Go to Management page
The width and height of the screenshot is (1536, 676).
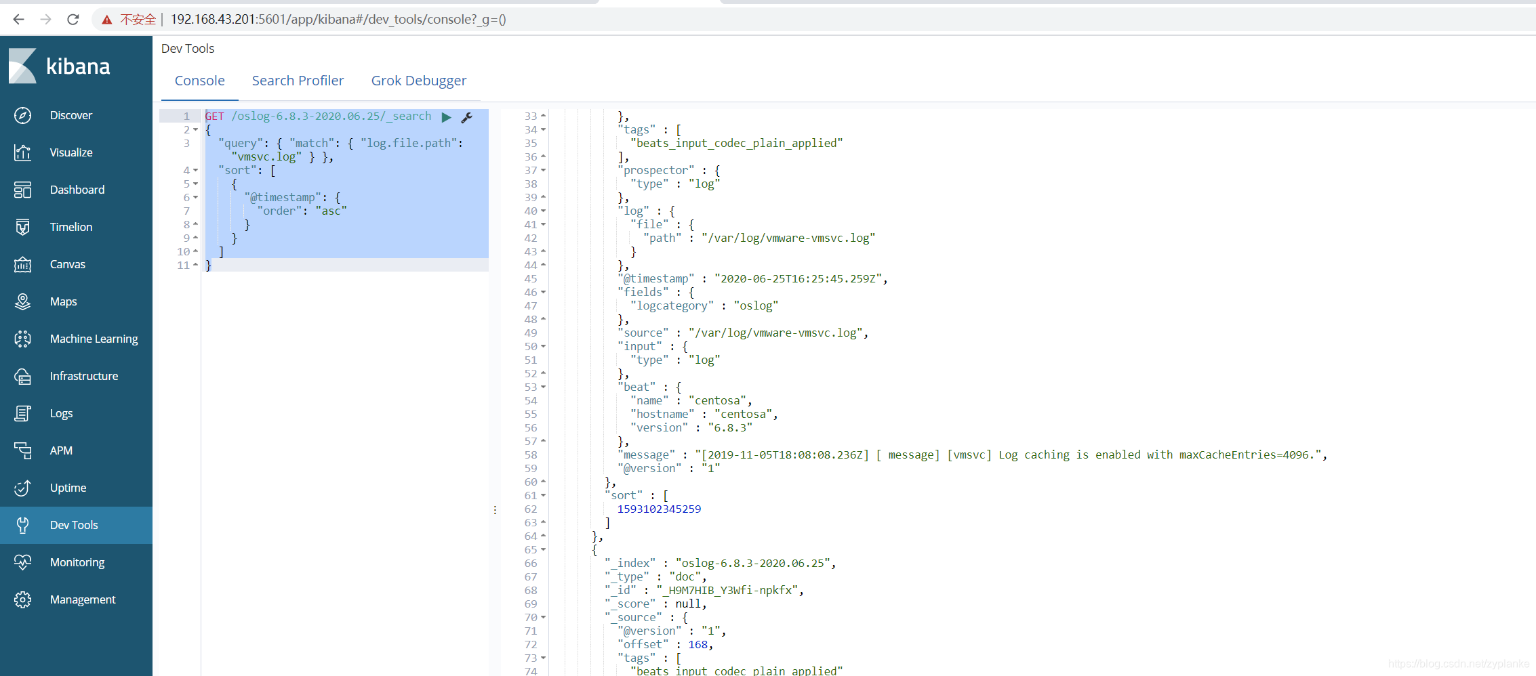(x=83, y=599)
